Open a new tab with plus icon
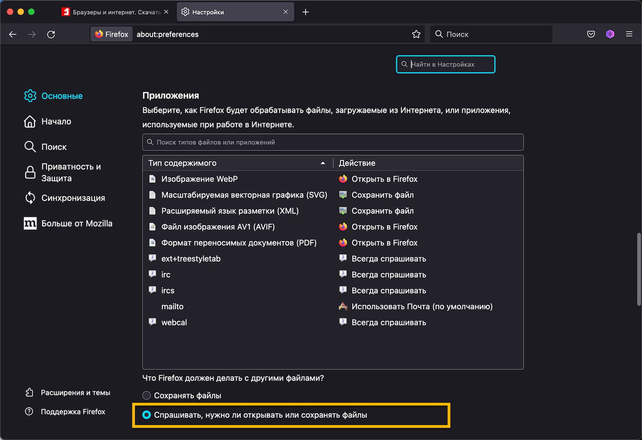The height and width of the screenshot is (440, 642). click(306, 12)
